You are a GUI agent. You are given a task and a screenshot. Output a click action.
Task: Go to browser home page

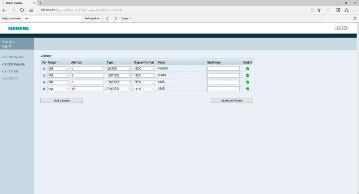31,10
